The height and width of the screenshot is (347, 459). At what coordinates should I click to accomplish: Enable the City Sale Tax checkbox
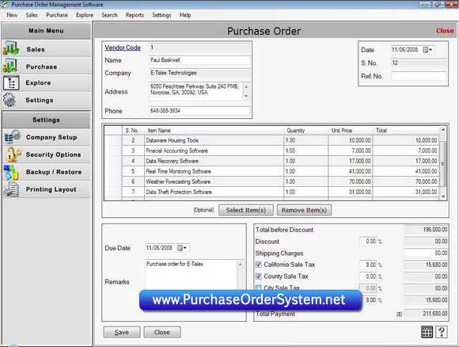coord(259,288)
